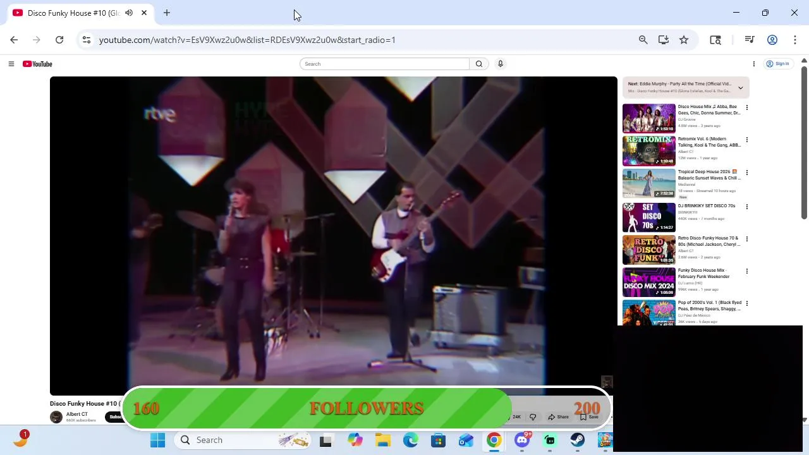Image resolution: width=809 pixels, height=455 pixels.
Task: Open options for Disco House Mix video
Action: 746,107
